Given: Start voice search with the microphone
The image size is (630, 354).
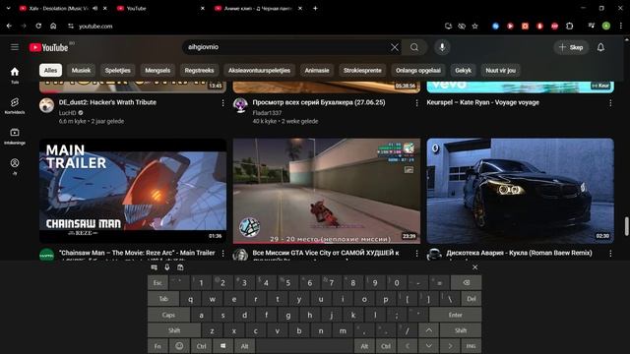Looking at the screenshot, I should [442, 47].
